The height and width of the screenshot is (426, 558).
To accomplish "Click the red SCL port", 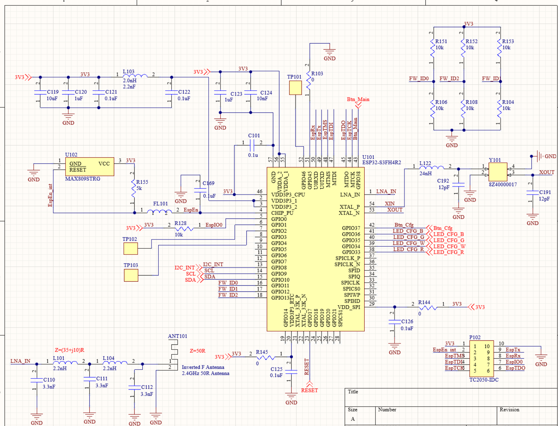I will click(194, 274).
